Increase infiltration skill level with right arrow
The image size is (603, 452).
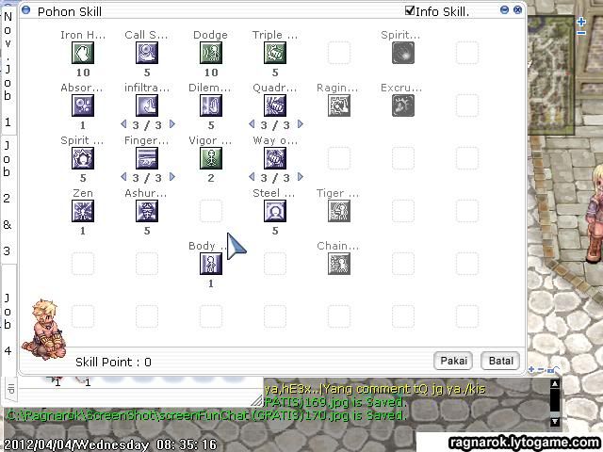coord(172,124)
